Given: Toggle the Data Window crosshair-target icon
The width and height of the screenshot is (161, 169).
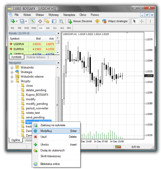Looking at the screenshot, I should click(40, 21).
